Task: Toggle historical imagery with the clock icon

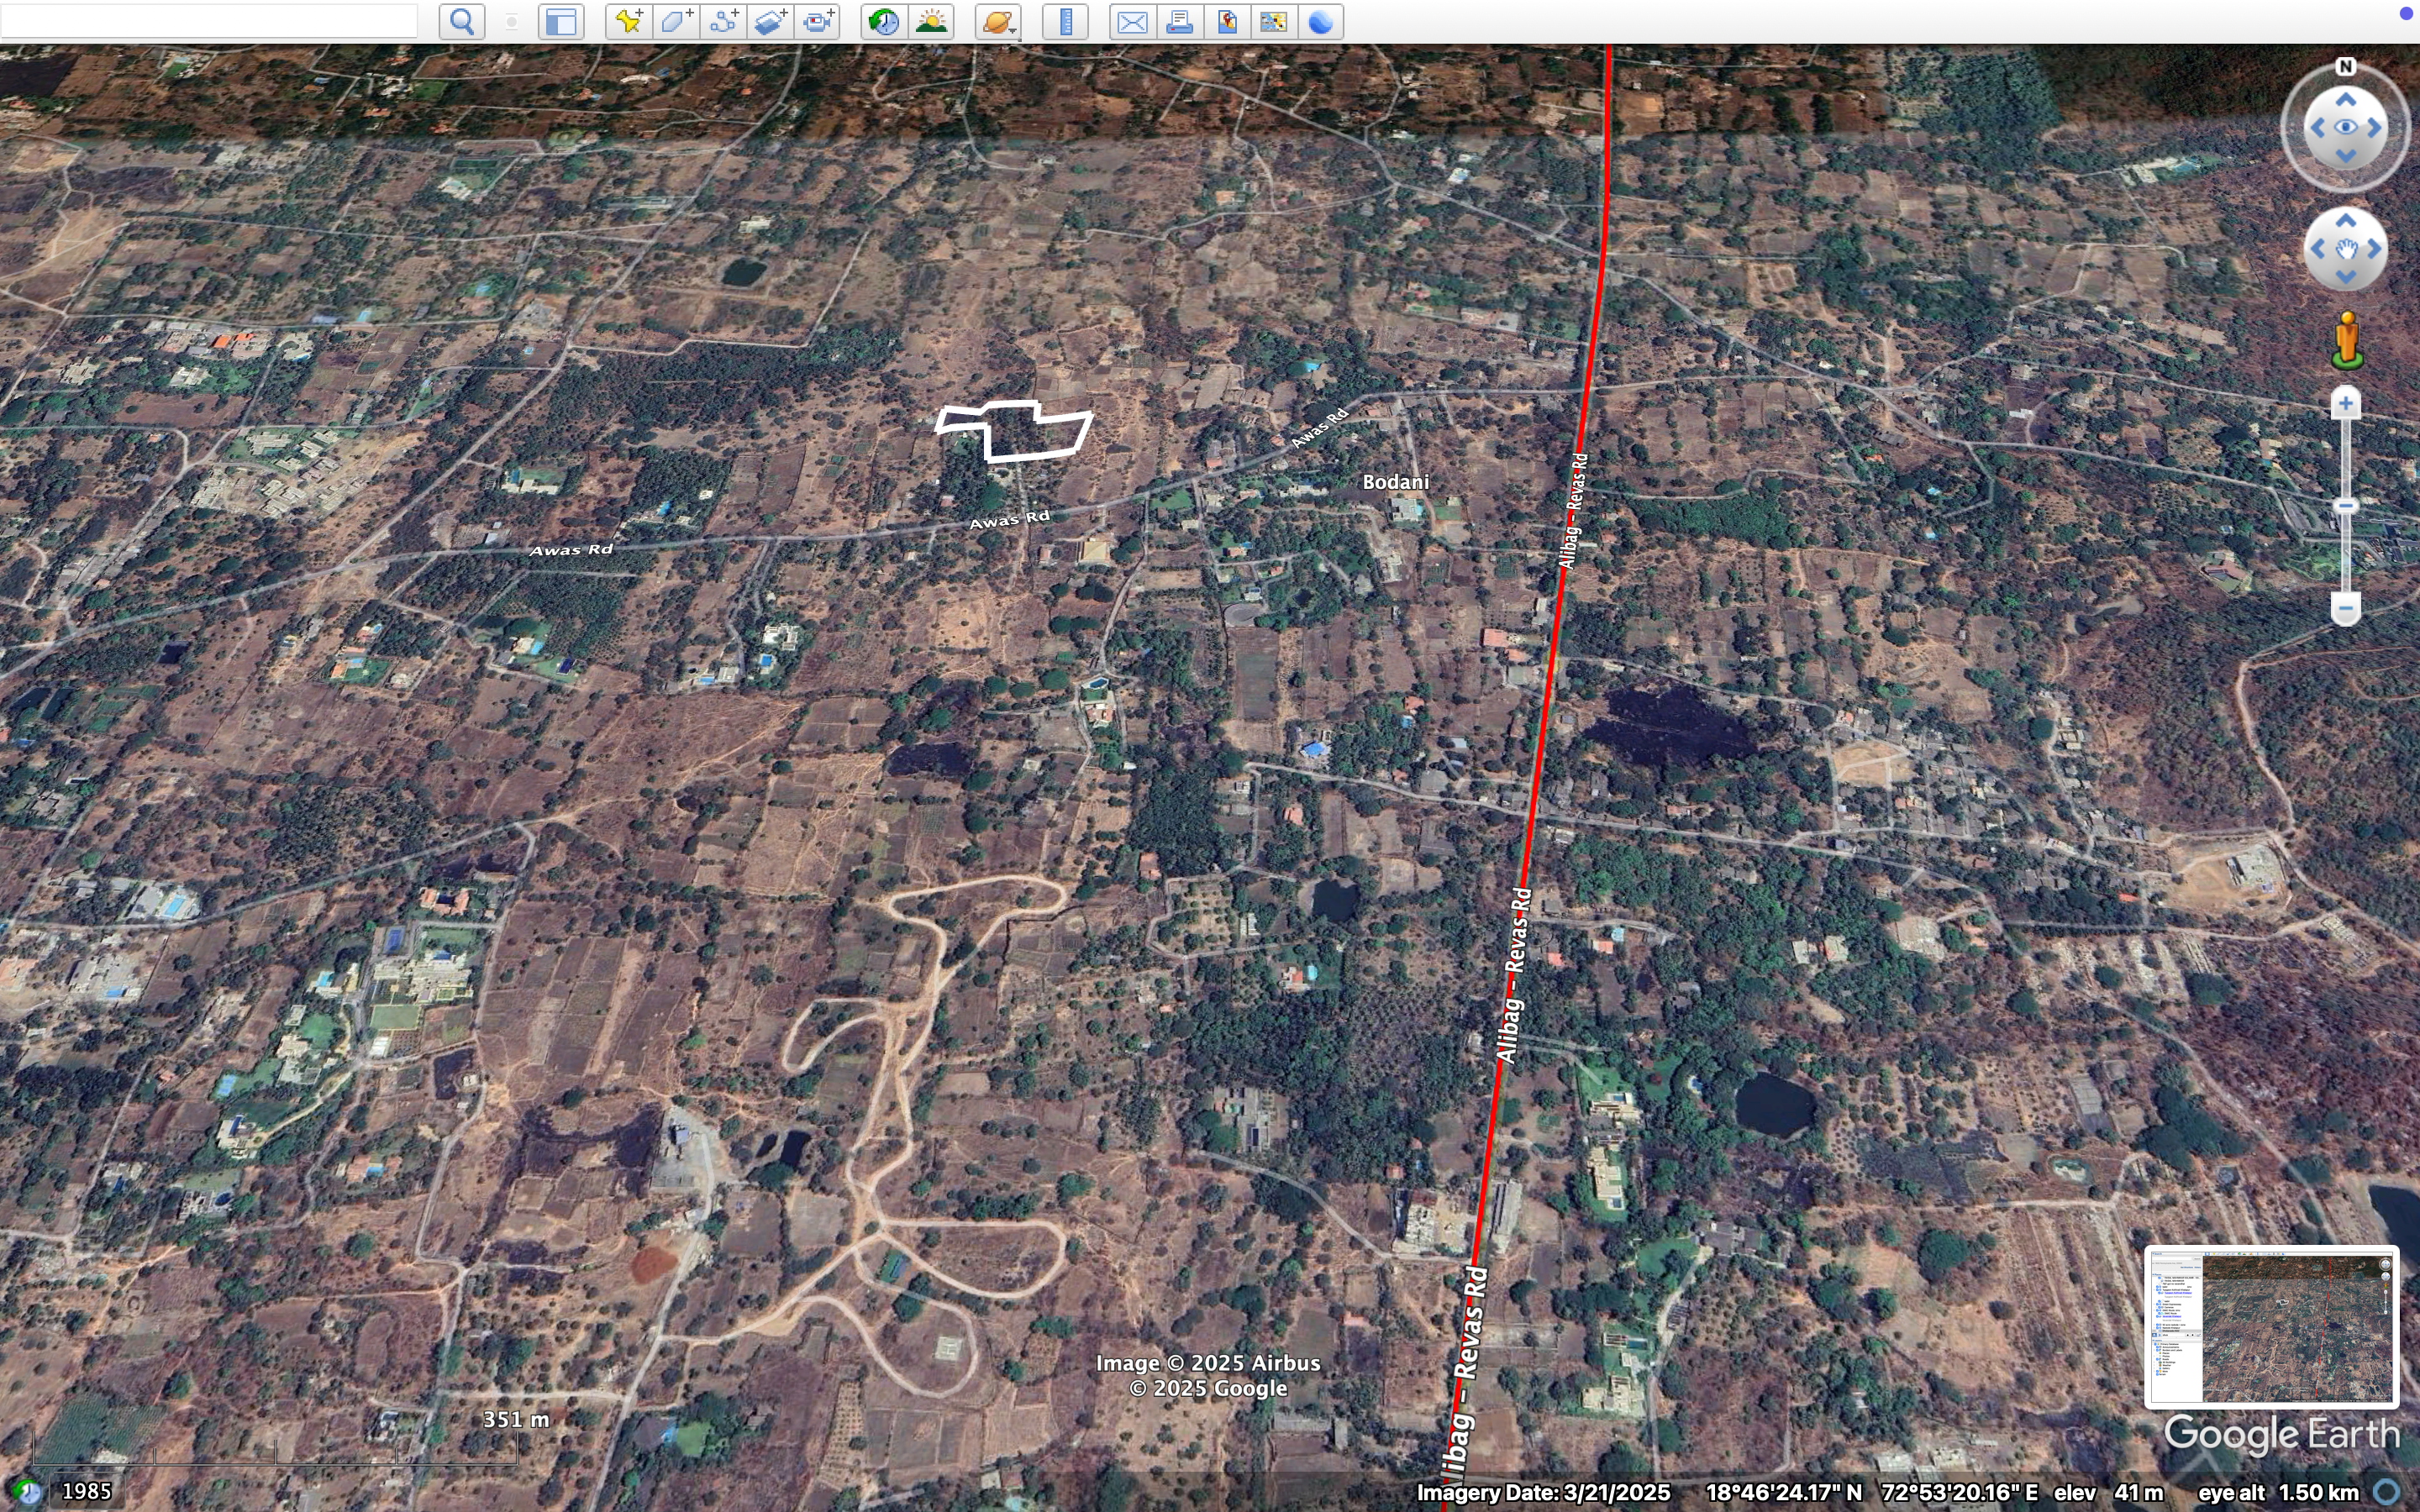Action: 883,21
